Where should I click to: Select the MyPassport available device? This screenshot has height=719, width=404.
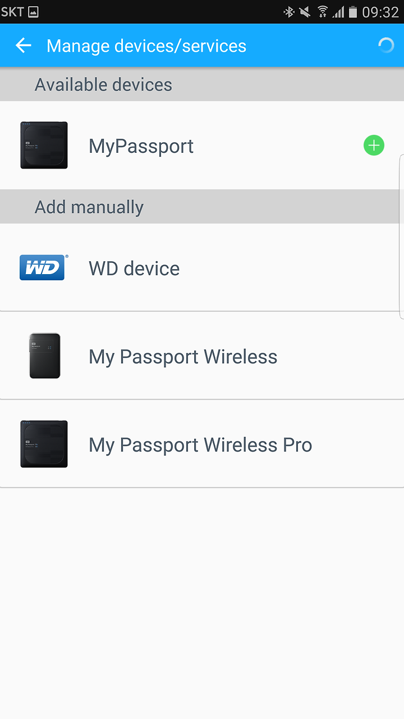202,145
